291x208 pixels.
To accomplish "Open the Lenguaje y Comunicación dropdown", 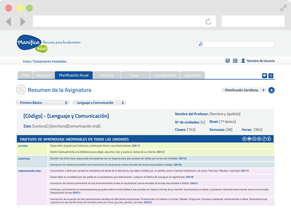I will click(x=99, y=103).
